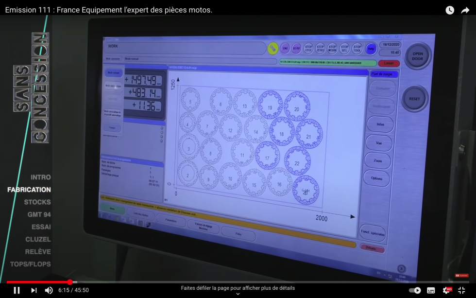Pause the video playback
This screenshot has height=298, width=476.
(17, 290)
